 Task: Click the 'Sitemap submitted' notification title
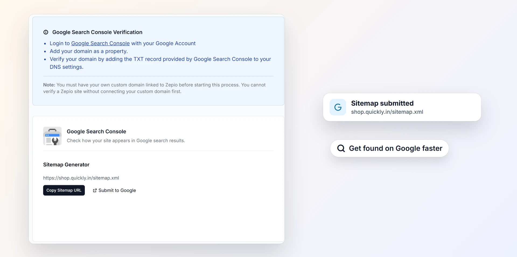tap(382, 103)
